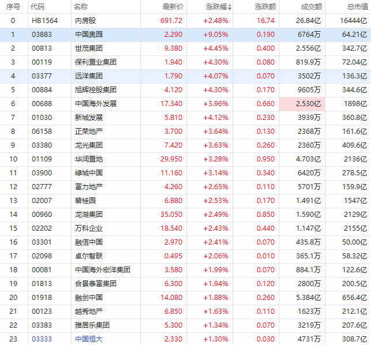The height and width of the screenshot is (345, 371).
Task: Open 中国恒大 stock link
Action: click(x=89, y=339)
